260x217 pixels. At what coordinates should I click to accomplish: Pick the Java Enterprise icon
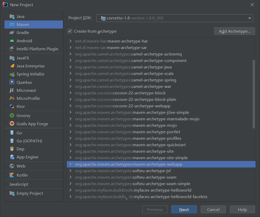(12, 66)
